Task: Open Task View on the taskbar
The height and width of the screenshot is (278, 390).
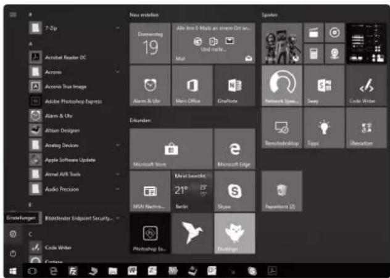Action: click(x=33, y=271)
